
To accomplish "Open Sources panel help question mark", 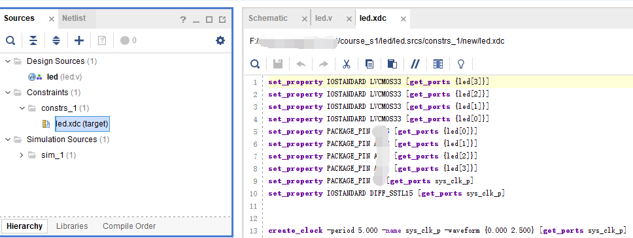I will click(183, 20).
